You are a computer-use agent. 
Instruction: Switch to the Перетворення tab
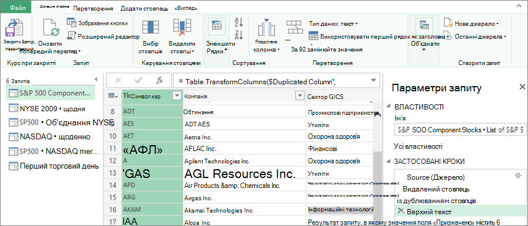point(93,8)
